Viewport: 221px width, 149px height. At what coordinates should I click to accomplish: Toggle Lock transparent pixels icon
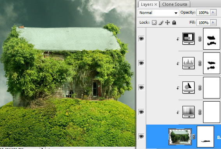tap(154, 23)
